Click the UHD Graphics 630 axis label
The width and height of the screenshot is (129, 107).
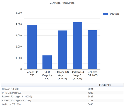(47, 75)
